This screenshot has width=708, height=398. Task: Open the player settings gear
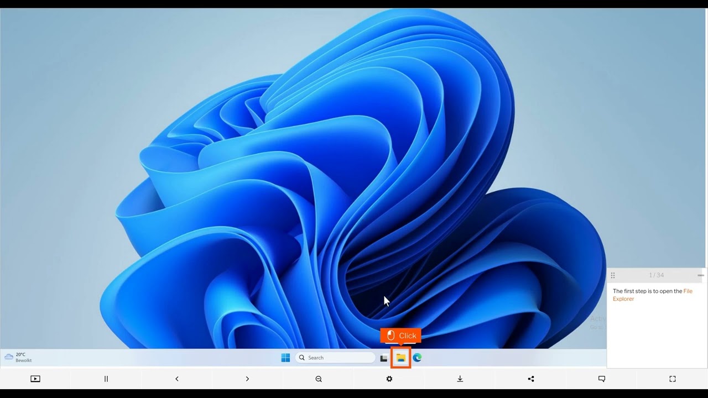click(x=389, y=379)
